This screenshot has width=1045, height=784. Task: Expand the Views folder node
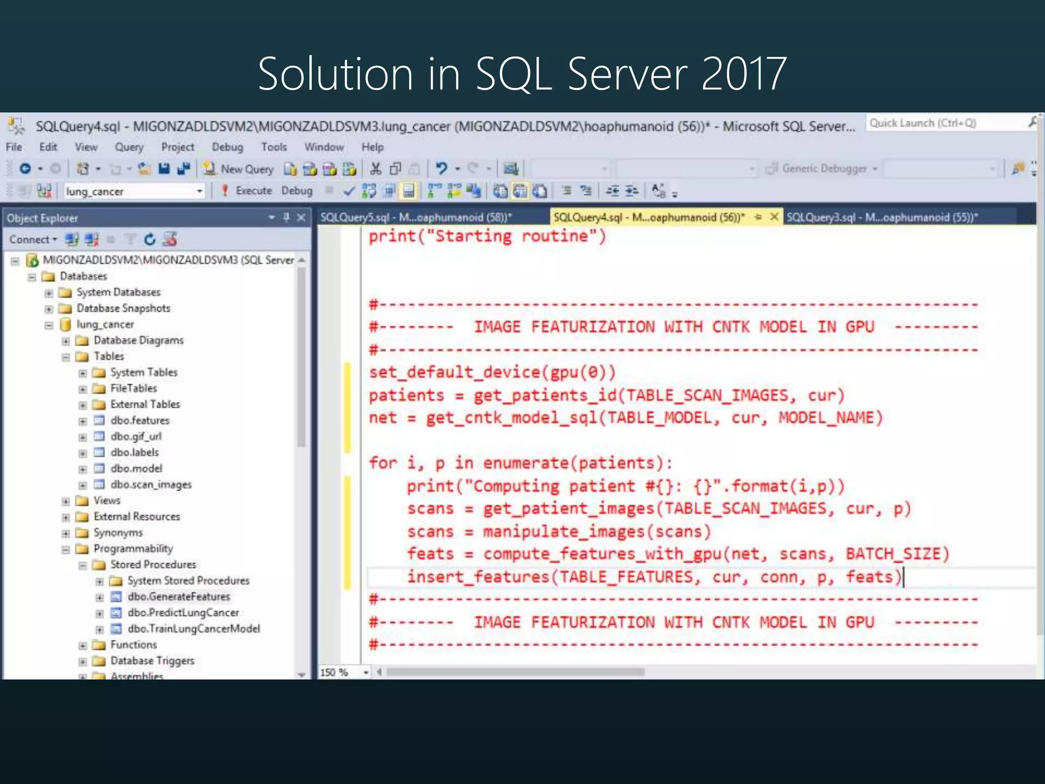pyautogui.click(x=66, y=501)
